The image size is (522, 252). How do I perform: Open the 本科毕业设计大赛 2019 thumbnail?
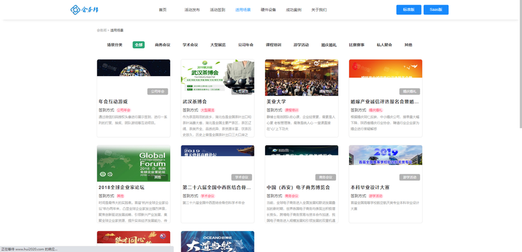(x=386, y=155)
